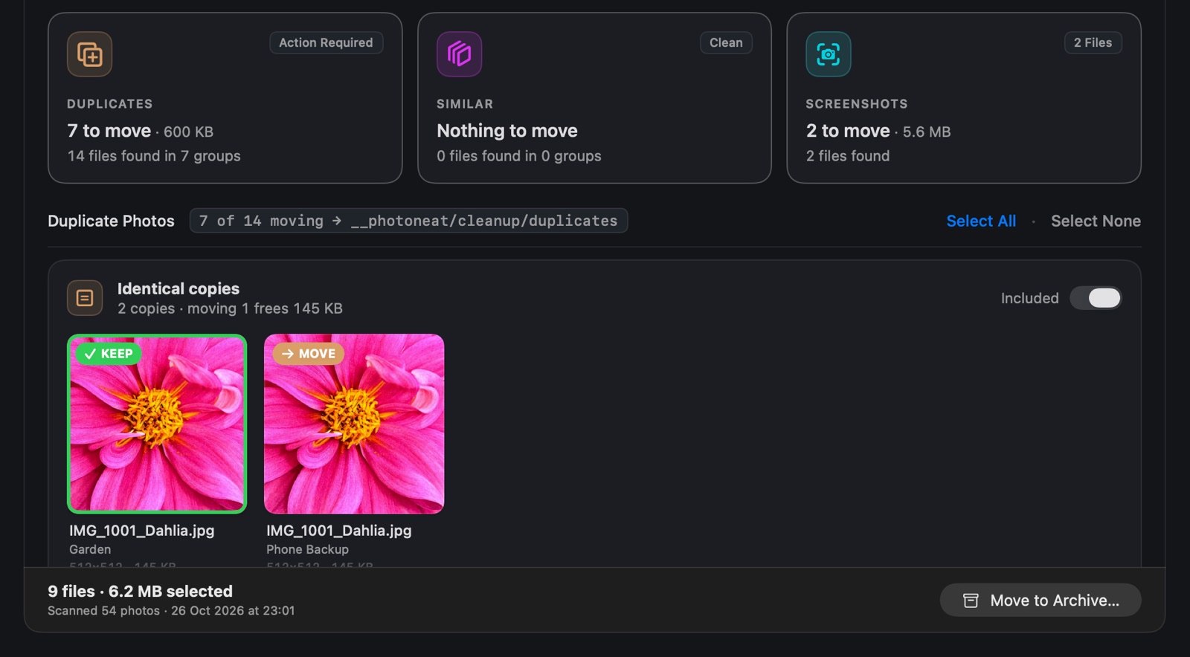Click the KEEP badge on the Garden photo
The width and height of the screenshot is (1190, 657).
click(109, 354)
